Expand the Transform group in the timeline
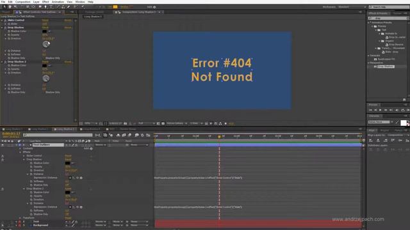The width and height of the screenshot is (410, 230). pyautogui.click(x=20, y=218)
